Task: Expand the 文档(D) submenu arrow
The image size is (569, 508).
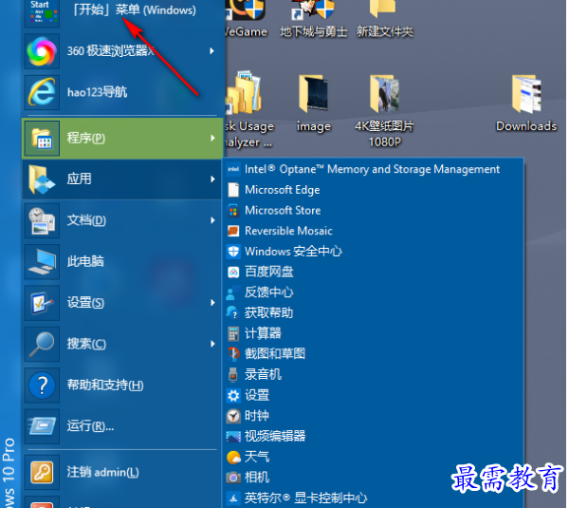Action: pos(212,220)
